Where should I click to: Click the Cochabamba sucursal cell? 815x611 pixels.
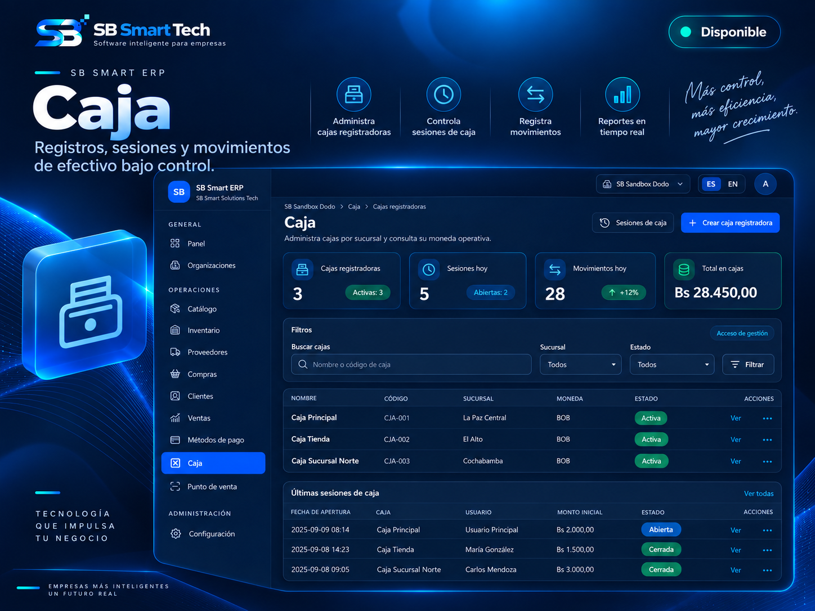[483, 461]
